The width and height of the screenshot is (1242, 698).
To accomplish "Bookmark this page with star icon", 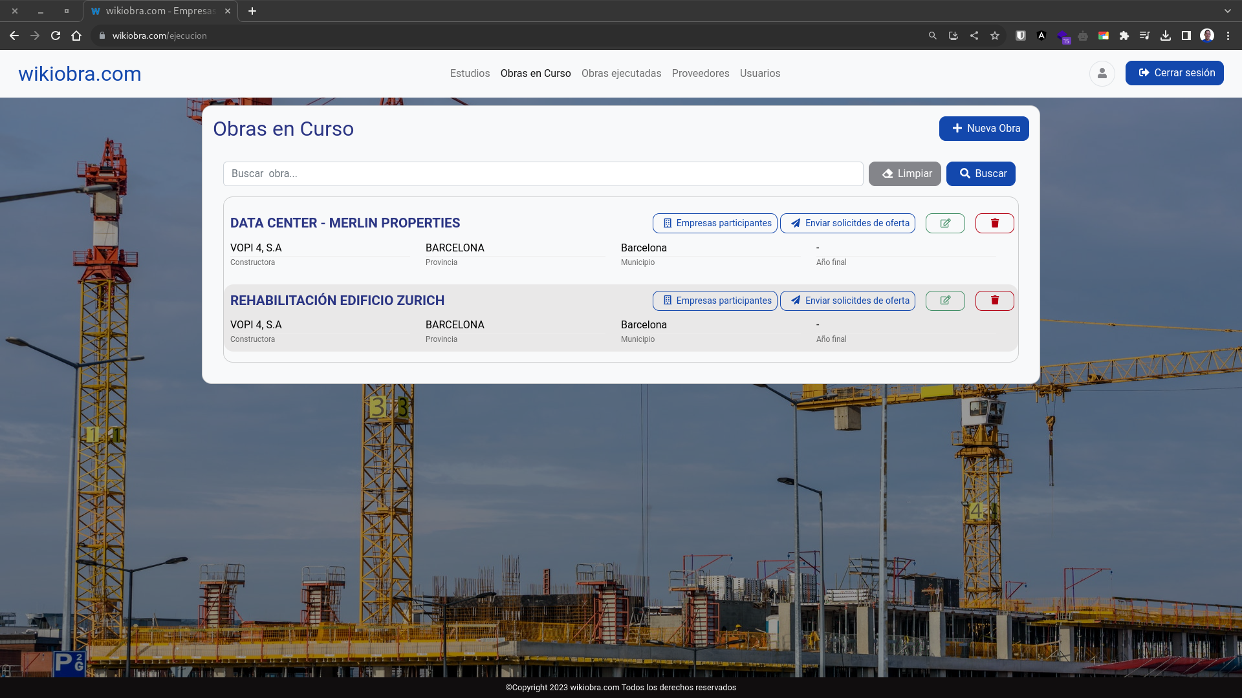I will click(x=995, y=36).
